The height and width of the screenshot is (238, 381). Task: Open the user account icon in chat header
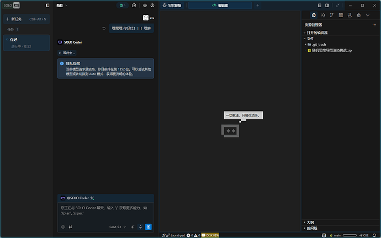pyautogui.click(x=152, y=6)
